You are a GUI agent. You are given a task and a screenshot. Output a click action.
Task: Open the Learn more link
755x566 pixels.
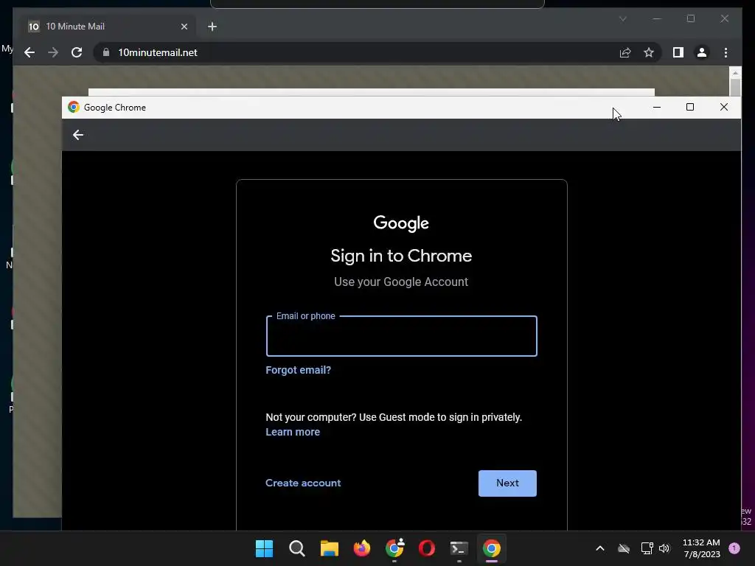(293, 432)
